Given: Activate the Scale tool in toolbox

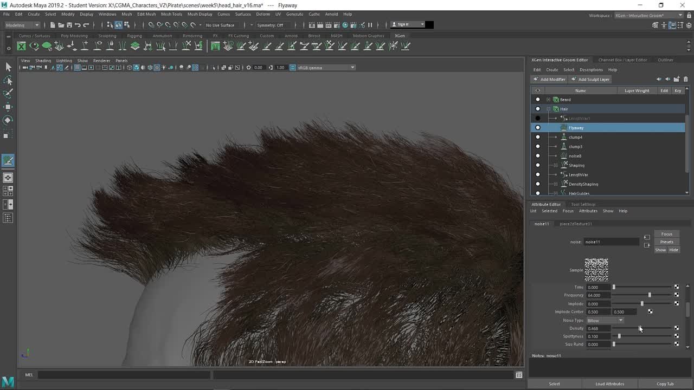Looking at the screenshot, I should click(8, 133).
